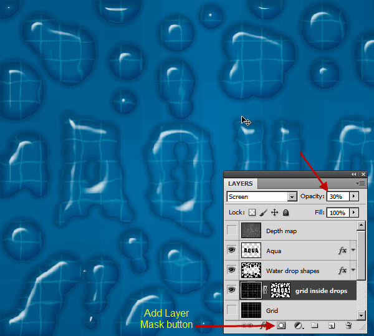Viewport: 374px width, 336px height.
Task: Lock transparent pixels icon
Action: coord(252,213)
